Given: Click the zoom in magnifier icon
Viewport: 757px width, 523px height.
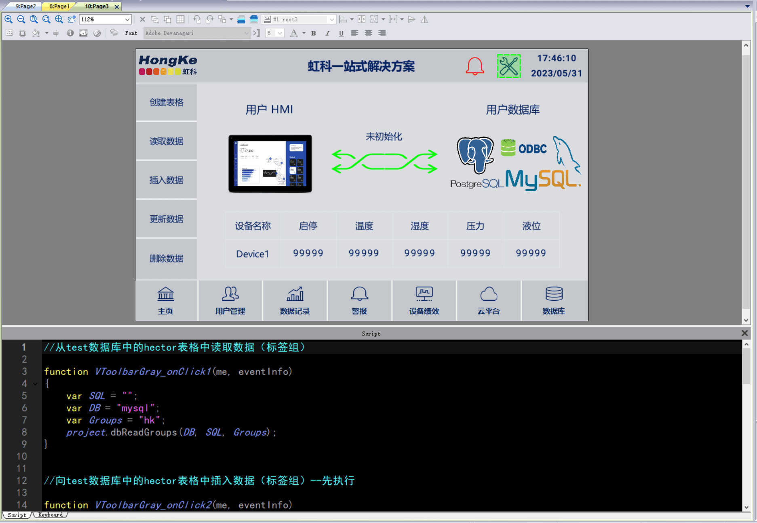Looking at the screenshot, I should point(8,19).
